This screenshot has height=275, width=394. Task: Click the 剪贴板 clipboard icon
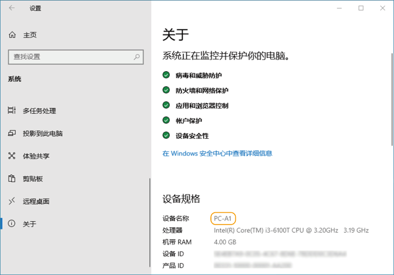(x=12, y=178)
